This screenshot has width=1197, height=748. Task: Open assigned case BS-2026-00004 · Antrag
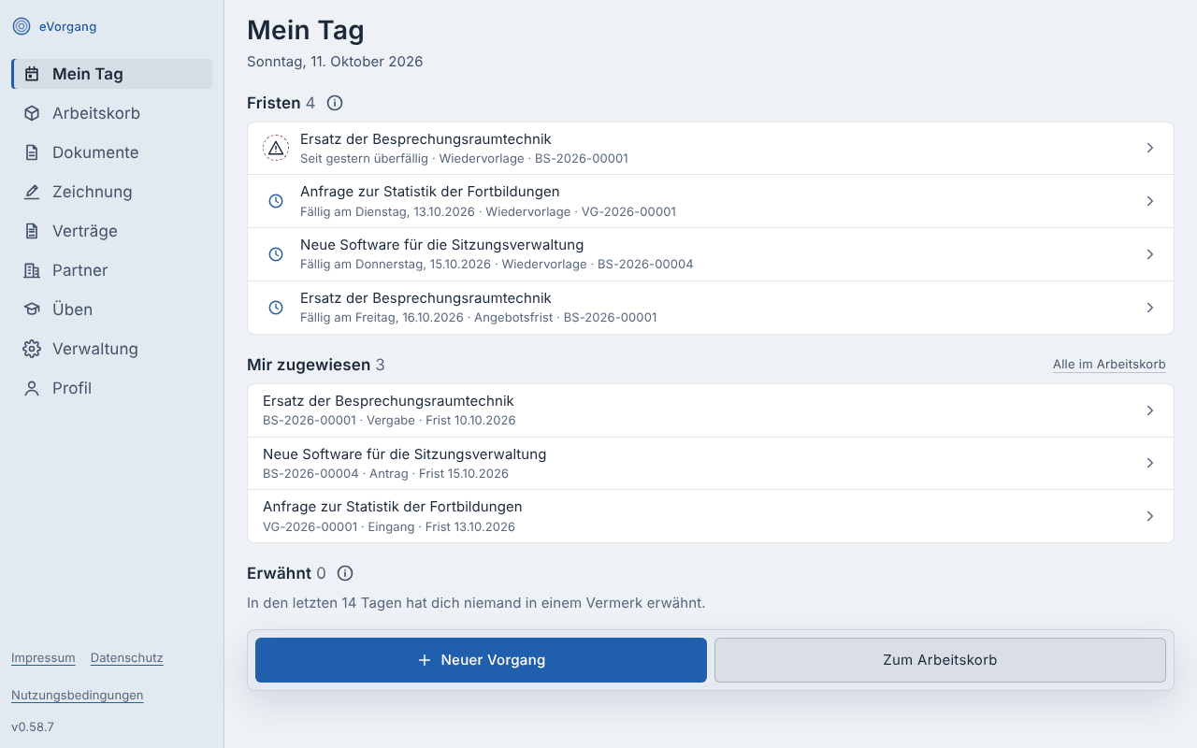711,463
